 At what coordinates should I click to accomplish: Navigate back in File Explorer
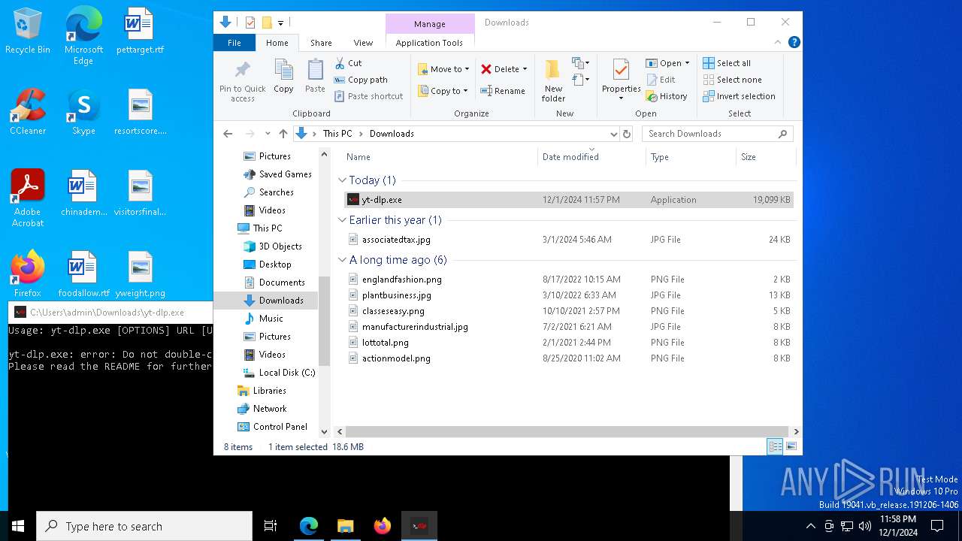tap(228, 134)
